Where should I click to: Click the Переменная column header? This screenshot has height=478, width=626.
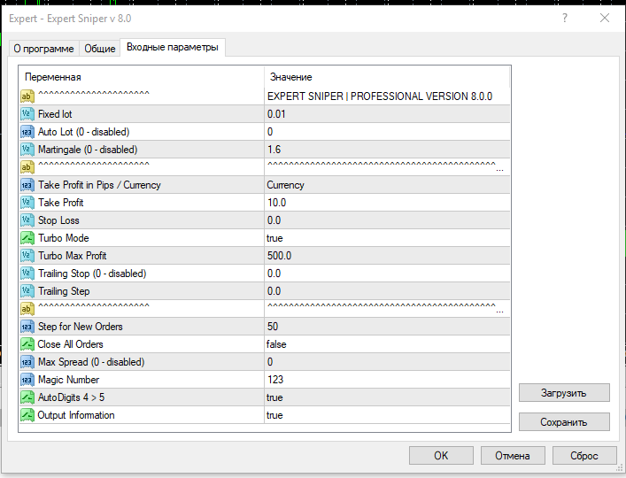[140, 77]
